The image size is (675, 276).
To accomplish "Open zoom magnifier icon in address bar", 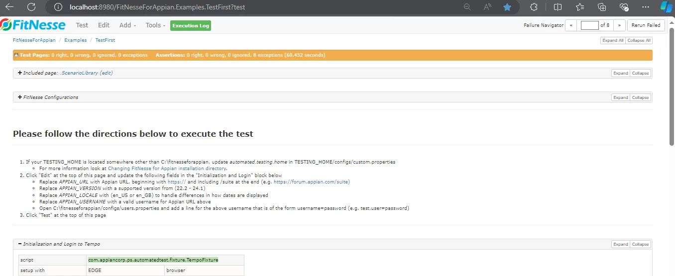I will point(467,7).
